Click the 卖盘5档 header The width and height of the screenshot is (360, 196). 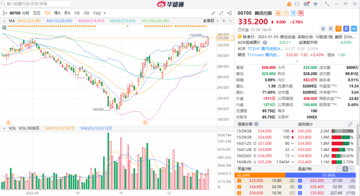point(305,169)
